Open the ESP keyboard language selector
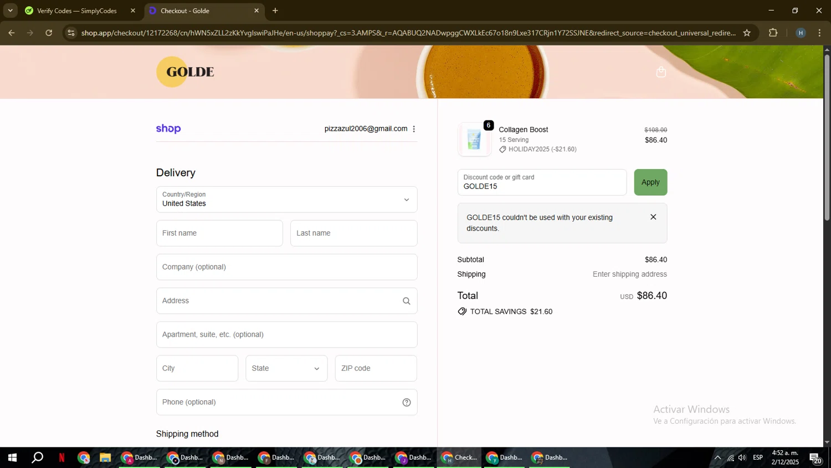This screenshot has width=831, height=468. click(x=758, y=458)
